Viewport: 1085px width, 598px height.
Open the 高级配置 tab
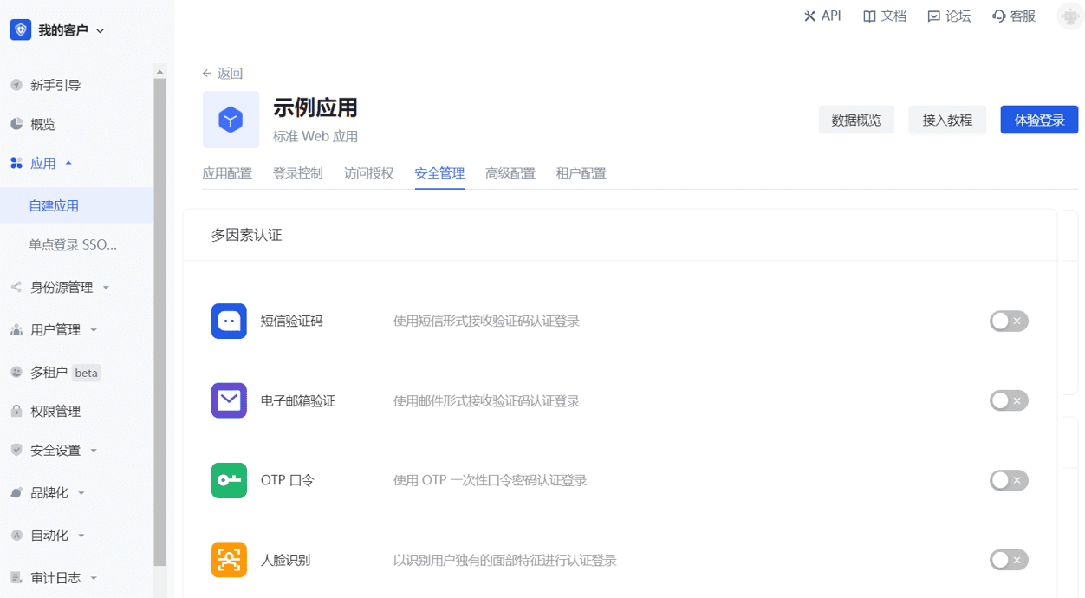(x=510, y=173)
